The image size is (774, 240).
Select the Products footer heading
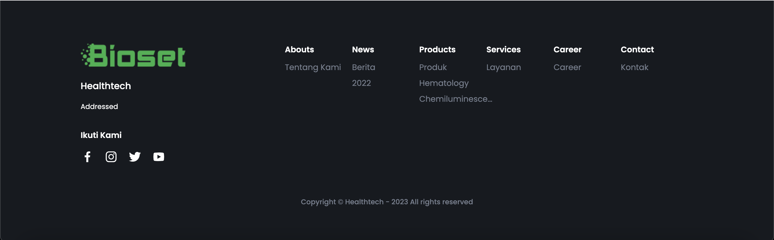(437, 49)
